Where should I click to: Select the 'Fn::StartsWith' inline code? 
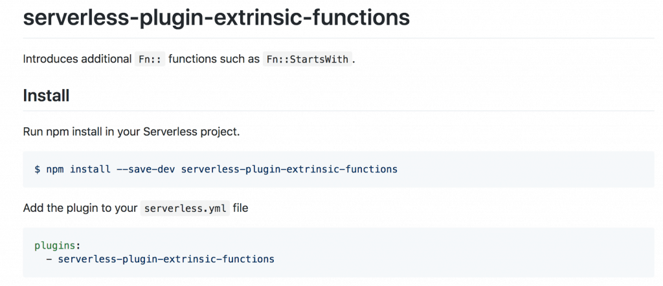pos(307,59)
